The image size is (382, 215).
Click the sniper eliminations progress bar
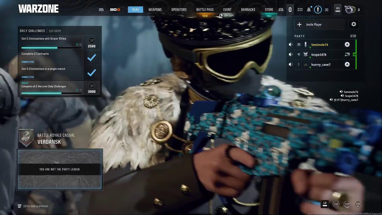click(x=51, y=48)
